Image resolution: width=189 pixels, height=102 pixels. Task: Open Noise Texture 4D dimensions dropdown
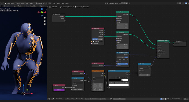(98, 78)
